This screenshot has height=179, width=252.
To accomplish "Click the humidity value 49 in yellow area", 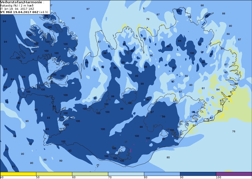I will [x=229, y=96].
